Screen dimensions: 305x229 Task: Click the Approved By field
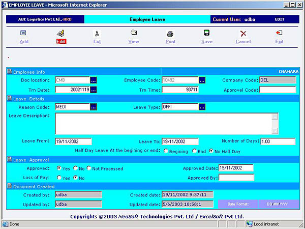(236, 178)
